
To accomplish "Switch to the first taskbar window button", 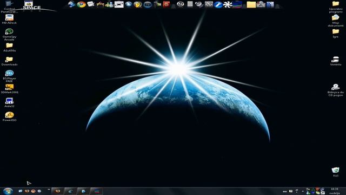I will 58,191.
